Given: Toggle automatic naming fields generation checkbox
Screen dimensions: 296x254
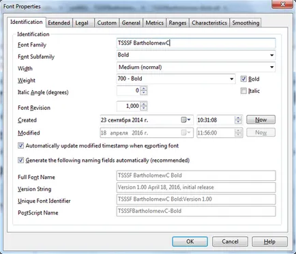Looking at the screenshot, I should 20,160.
